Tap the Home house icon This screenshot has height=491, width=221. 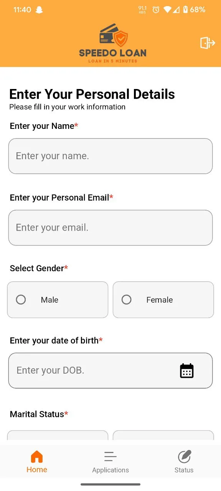(37, 457)
